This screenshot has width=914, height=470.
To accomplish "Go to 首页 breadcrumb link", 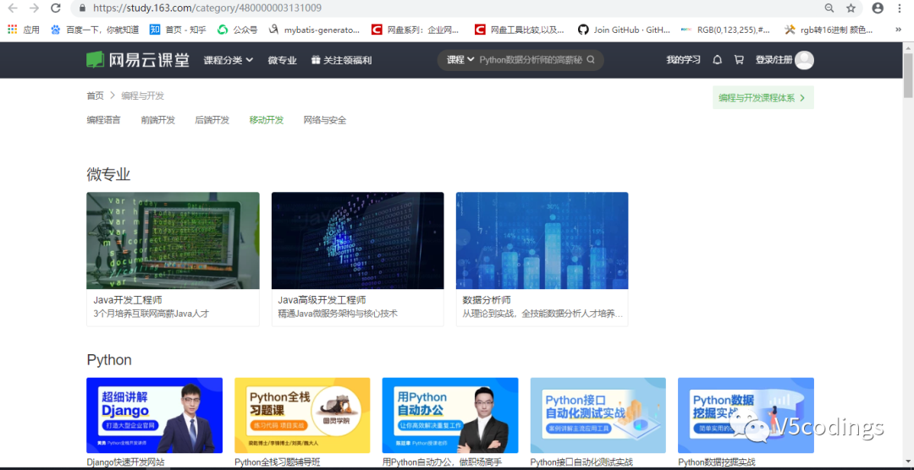I will pos(95,96).
